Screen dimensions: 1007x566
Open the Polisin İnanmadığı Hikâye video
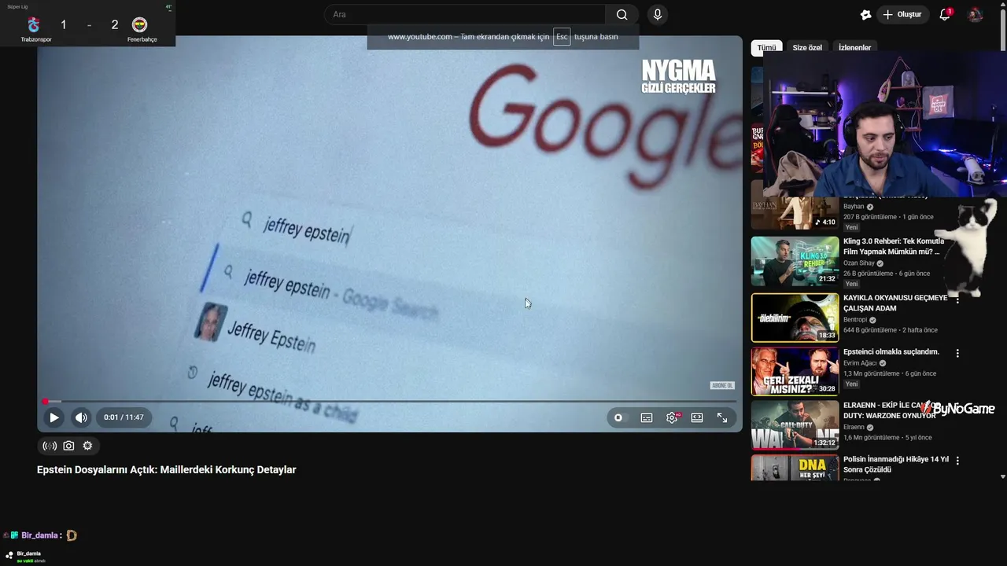[x=896, y=464]
